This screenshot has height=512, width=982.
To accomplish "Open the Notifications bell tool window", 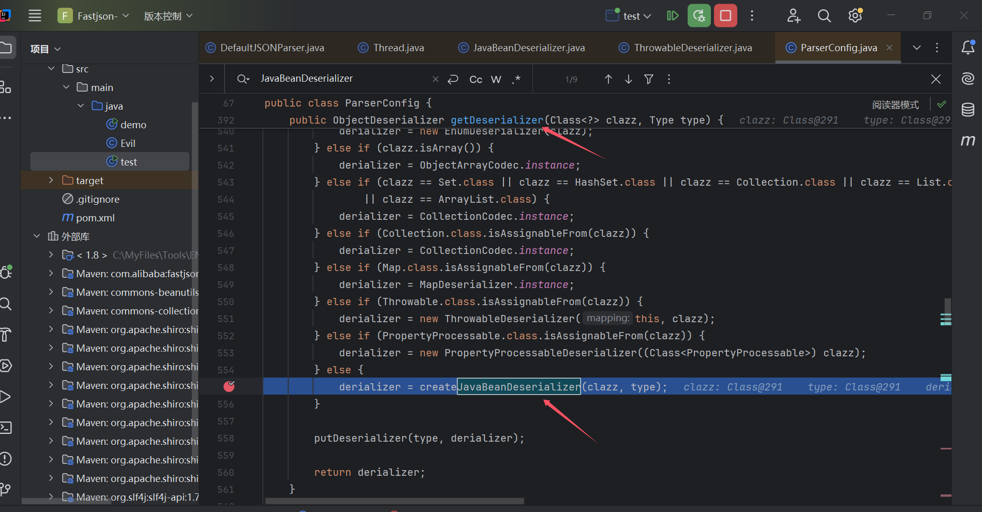I will 968,48.
